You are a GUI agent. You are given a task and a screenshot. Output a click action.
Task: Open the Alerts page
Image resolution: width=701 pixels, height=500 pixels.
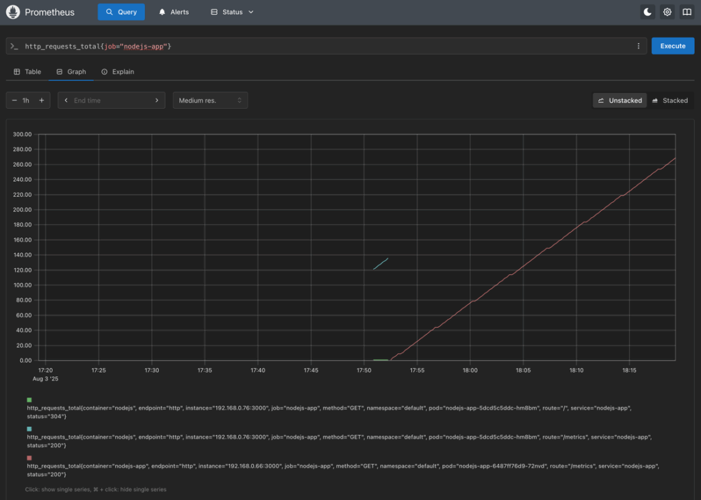[x=174, y=12]
